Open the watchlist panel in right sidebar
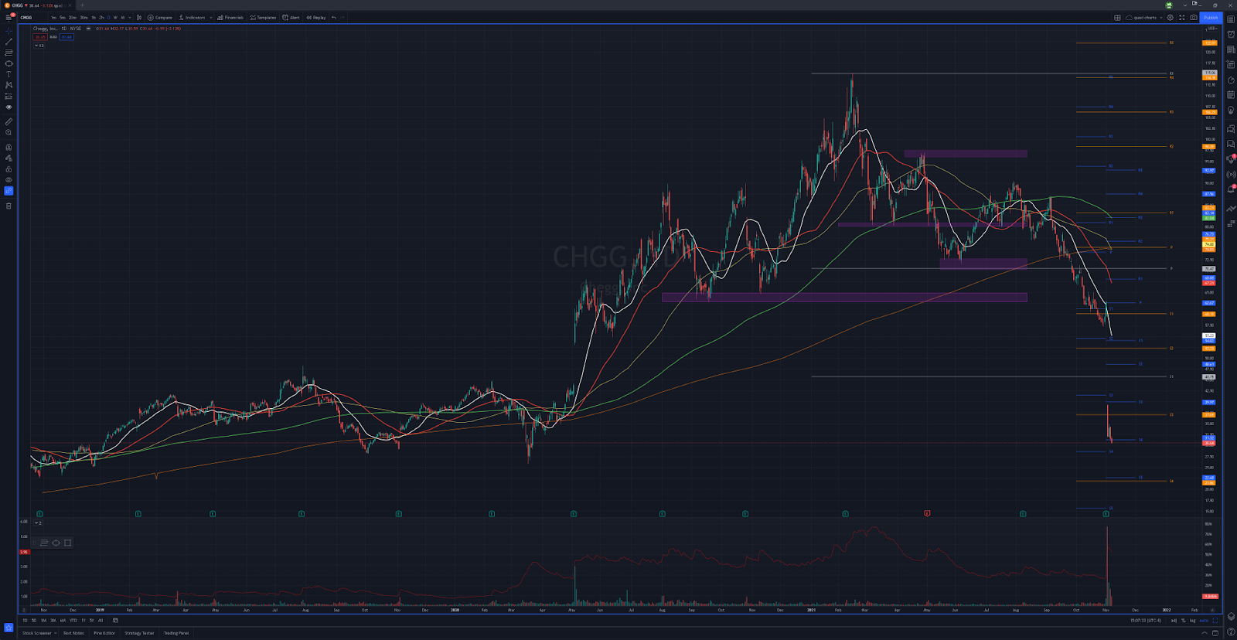Image resolution: width=1237 pixels, height=640 pixels. coord(1231,19)
